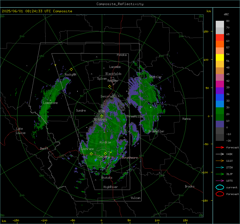The width and height of the screenshot is (240, 224).
Task: Click the magenta 18TS arrow icon
Action: click(x=220, y=181)
